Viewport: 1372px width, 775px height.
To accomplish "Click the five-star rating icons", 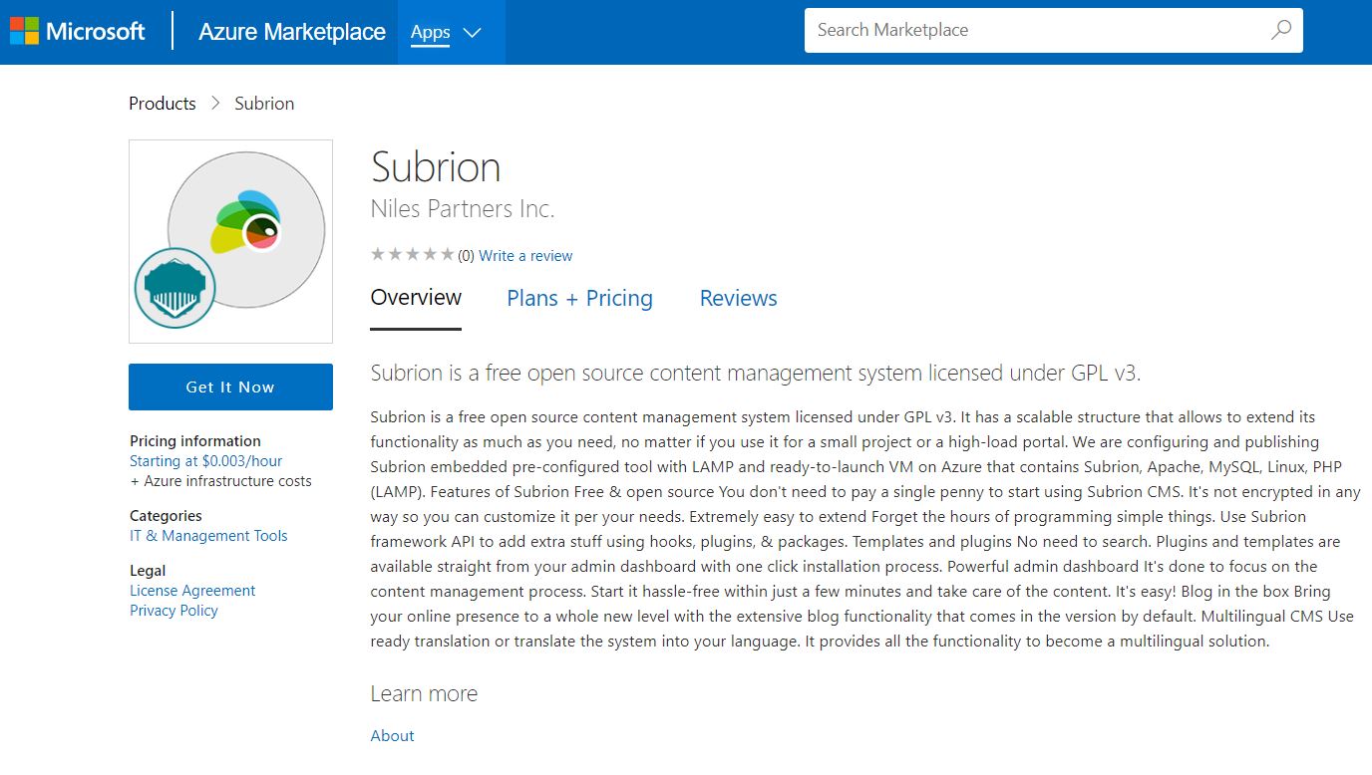I will 412,255.
